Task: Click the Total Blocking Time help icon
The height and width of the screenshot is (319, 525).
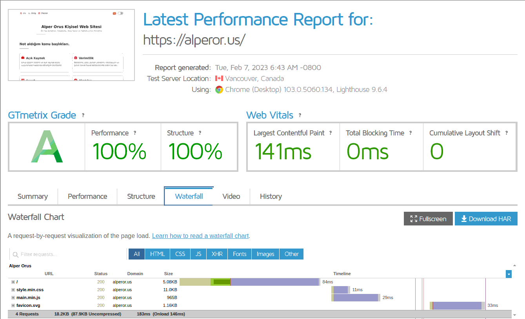Action: tap(411, 133)
